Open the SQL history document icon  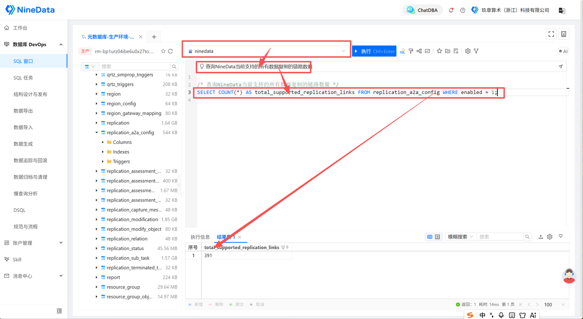456,51
